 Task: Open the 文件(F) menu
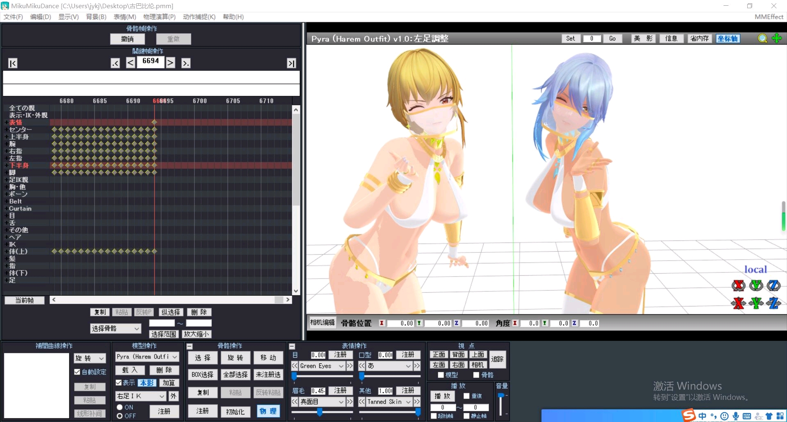coord(13,17)
